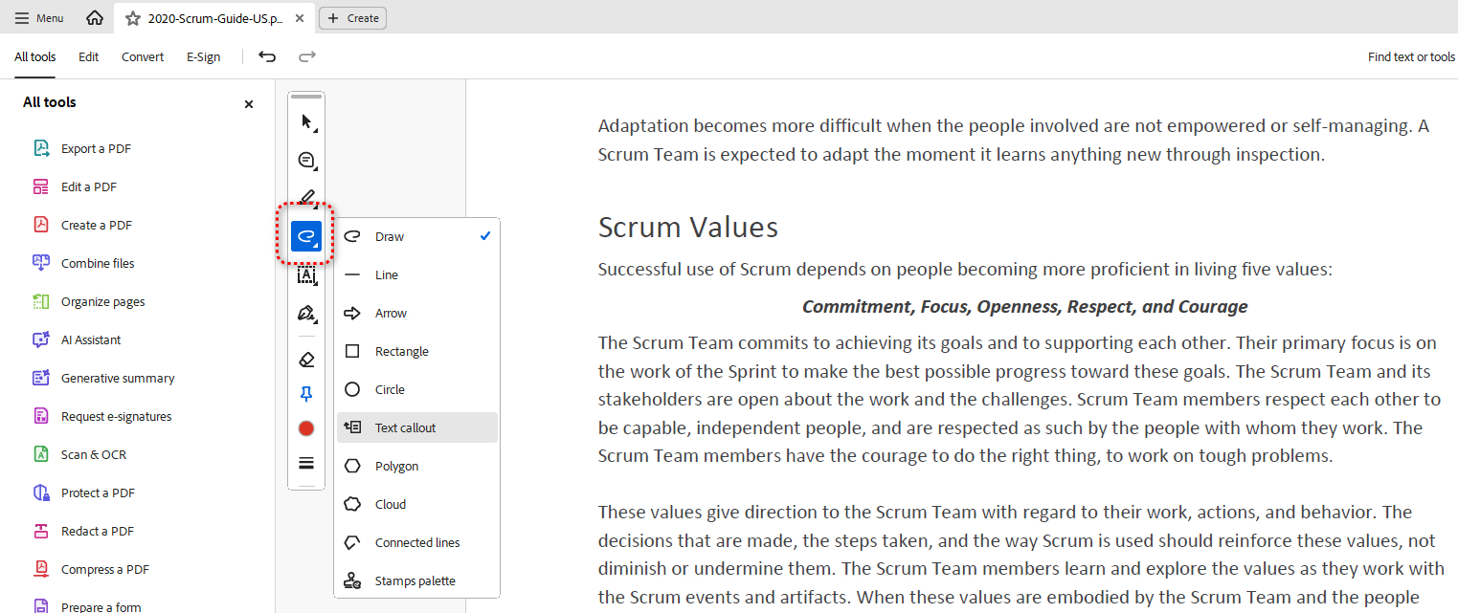Open the red color picker swatch
This screenshot has height=613, width=1458.
point(306,428)
